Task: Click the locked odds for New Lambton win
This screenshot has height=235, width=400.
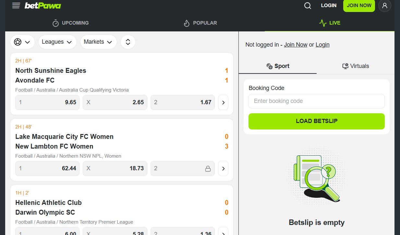Action: 183,168
